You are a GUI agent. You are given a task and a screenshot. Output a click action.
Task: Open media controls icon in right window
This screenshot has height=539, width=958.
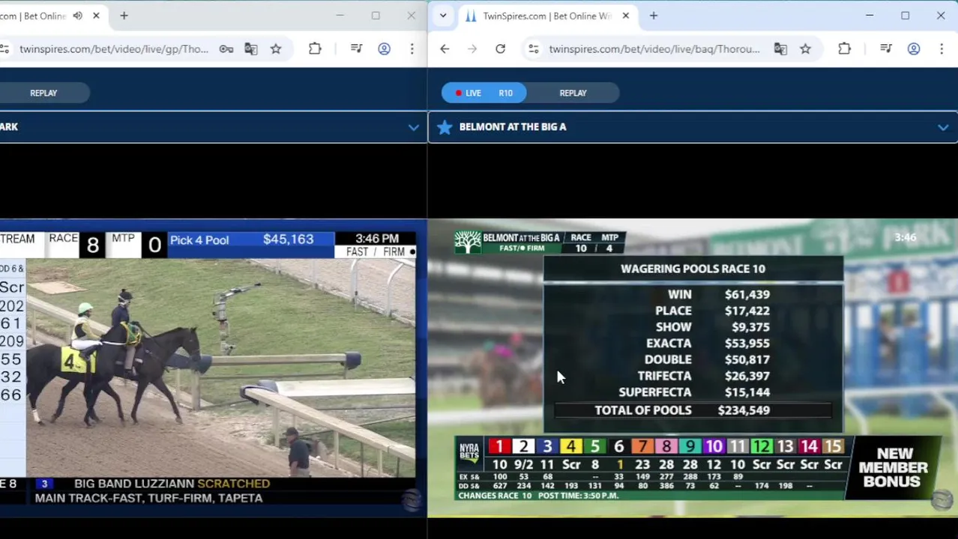886,49
